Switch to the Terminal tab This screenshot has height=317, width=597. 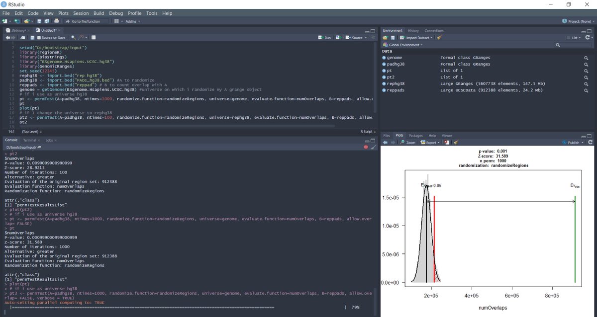pos(29,140)
